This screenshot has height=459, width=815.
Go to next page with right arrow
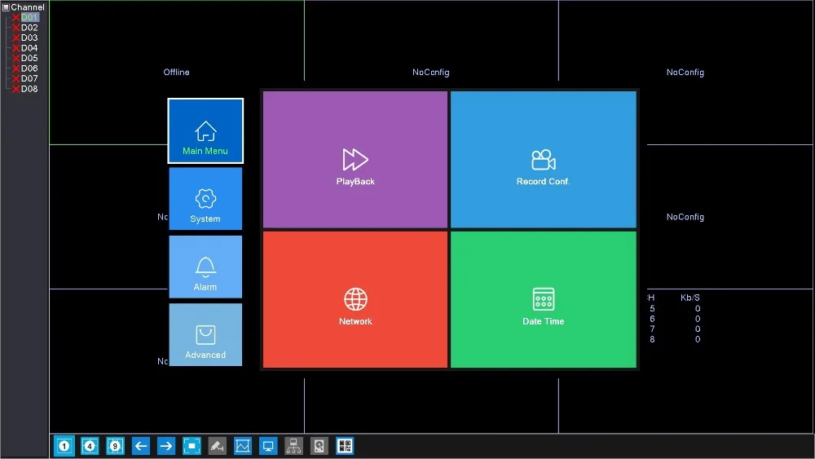pyautogui.click(x=165, y=446)
